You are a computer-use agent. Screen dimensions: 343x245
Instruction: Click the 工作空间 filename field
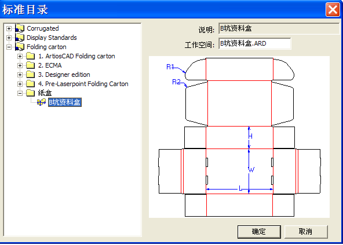tap(254, 43)
